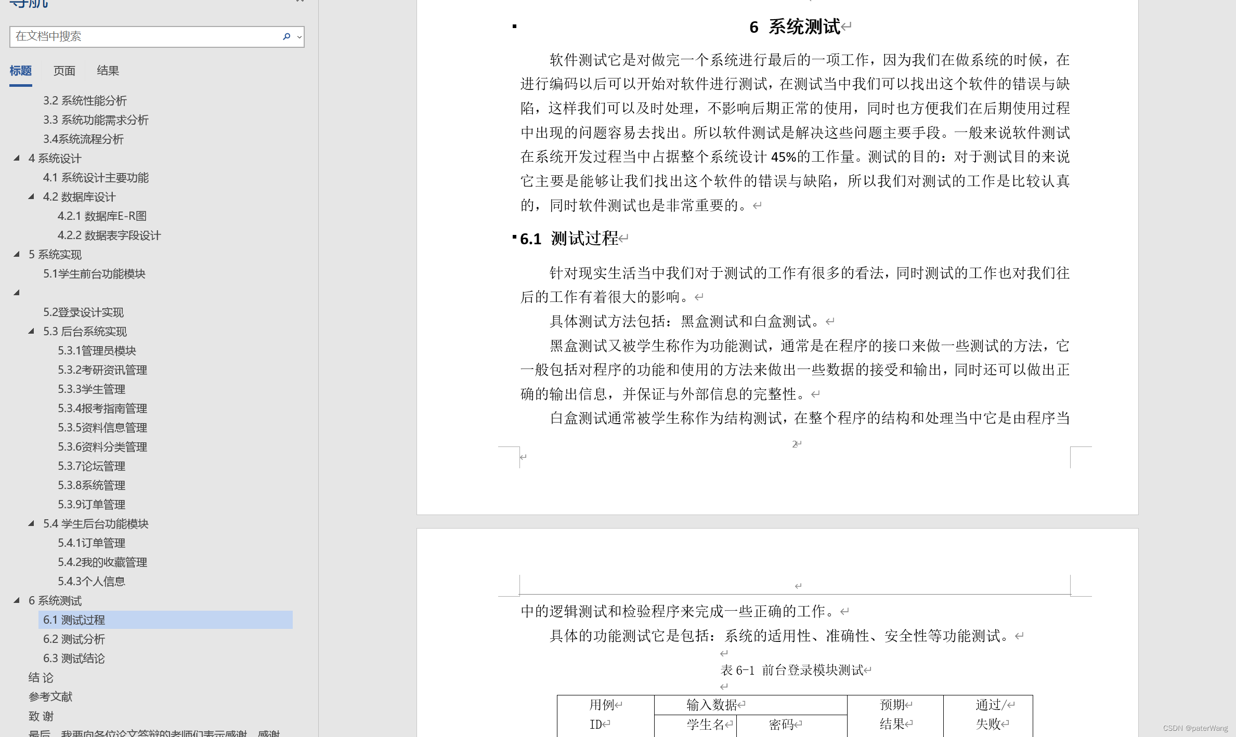The image size is (1236, 737).
Task: Click the 6.1 测试过程 heading in document
Action: [x=569, y=239]
